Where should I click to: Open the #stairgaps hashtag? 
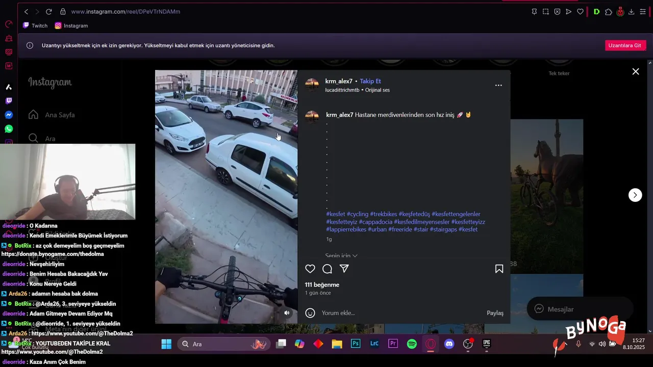[443, 229]
